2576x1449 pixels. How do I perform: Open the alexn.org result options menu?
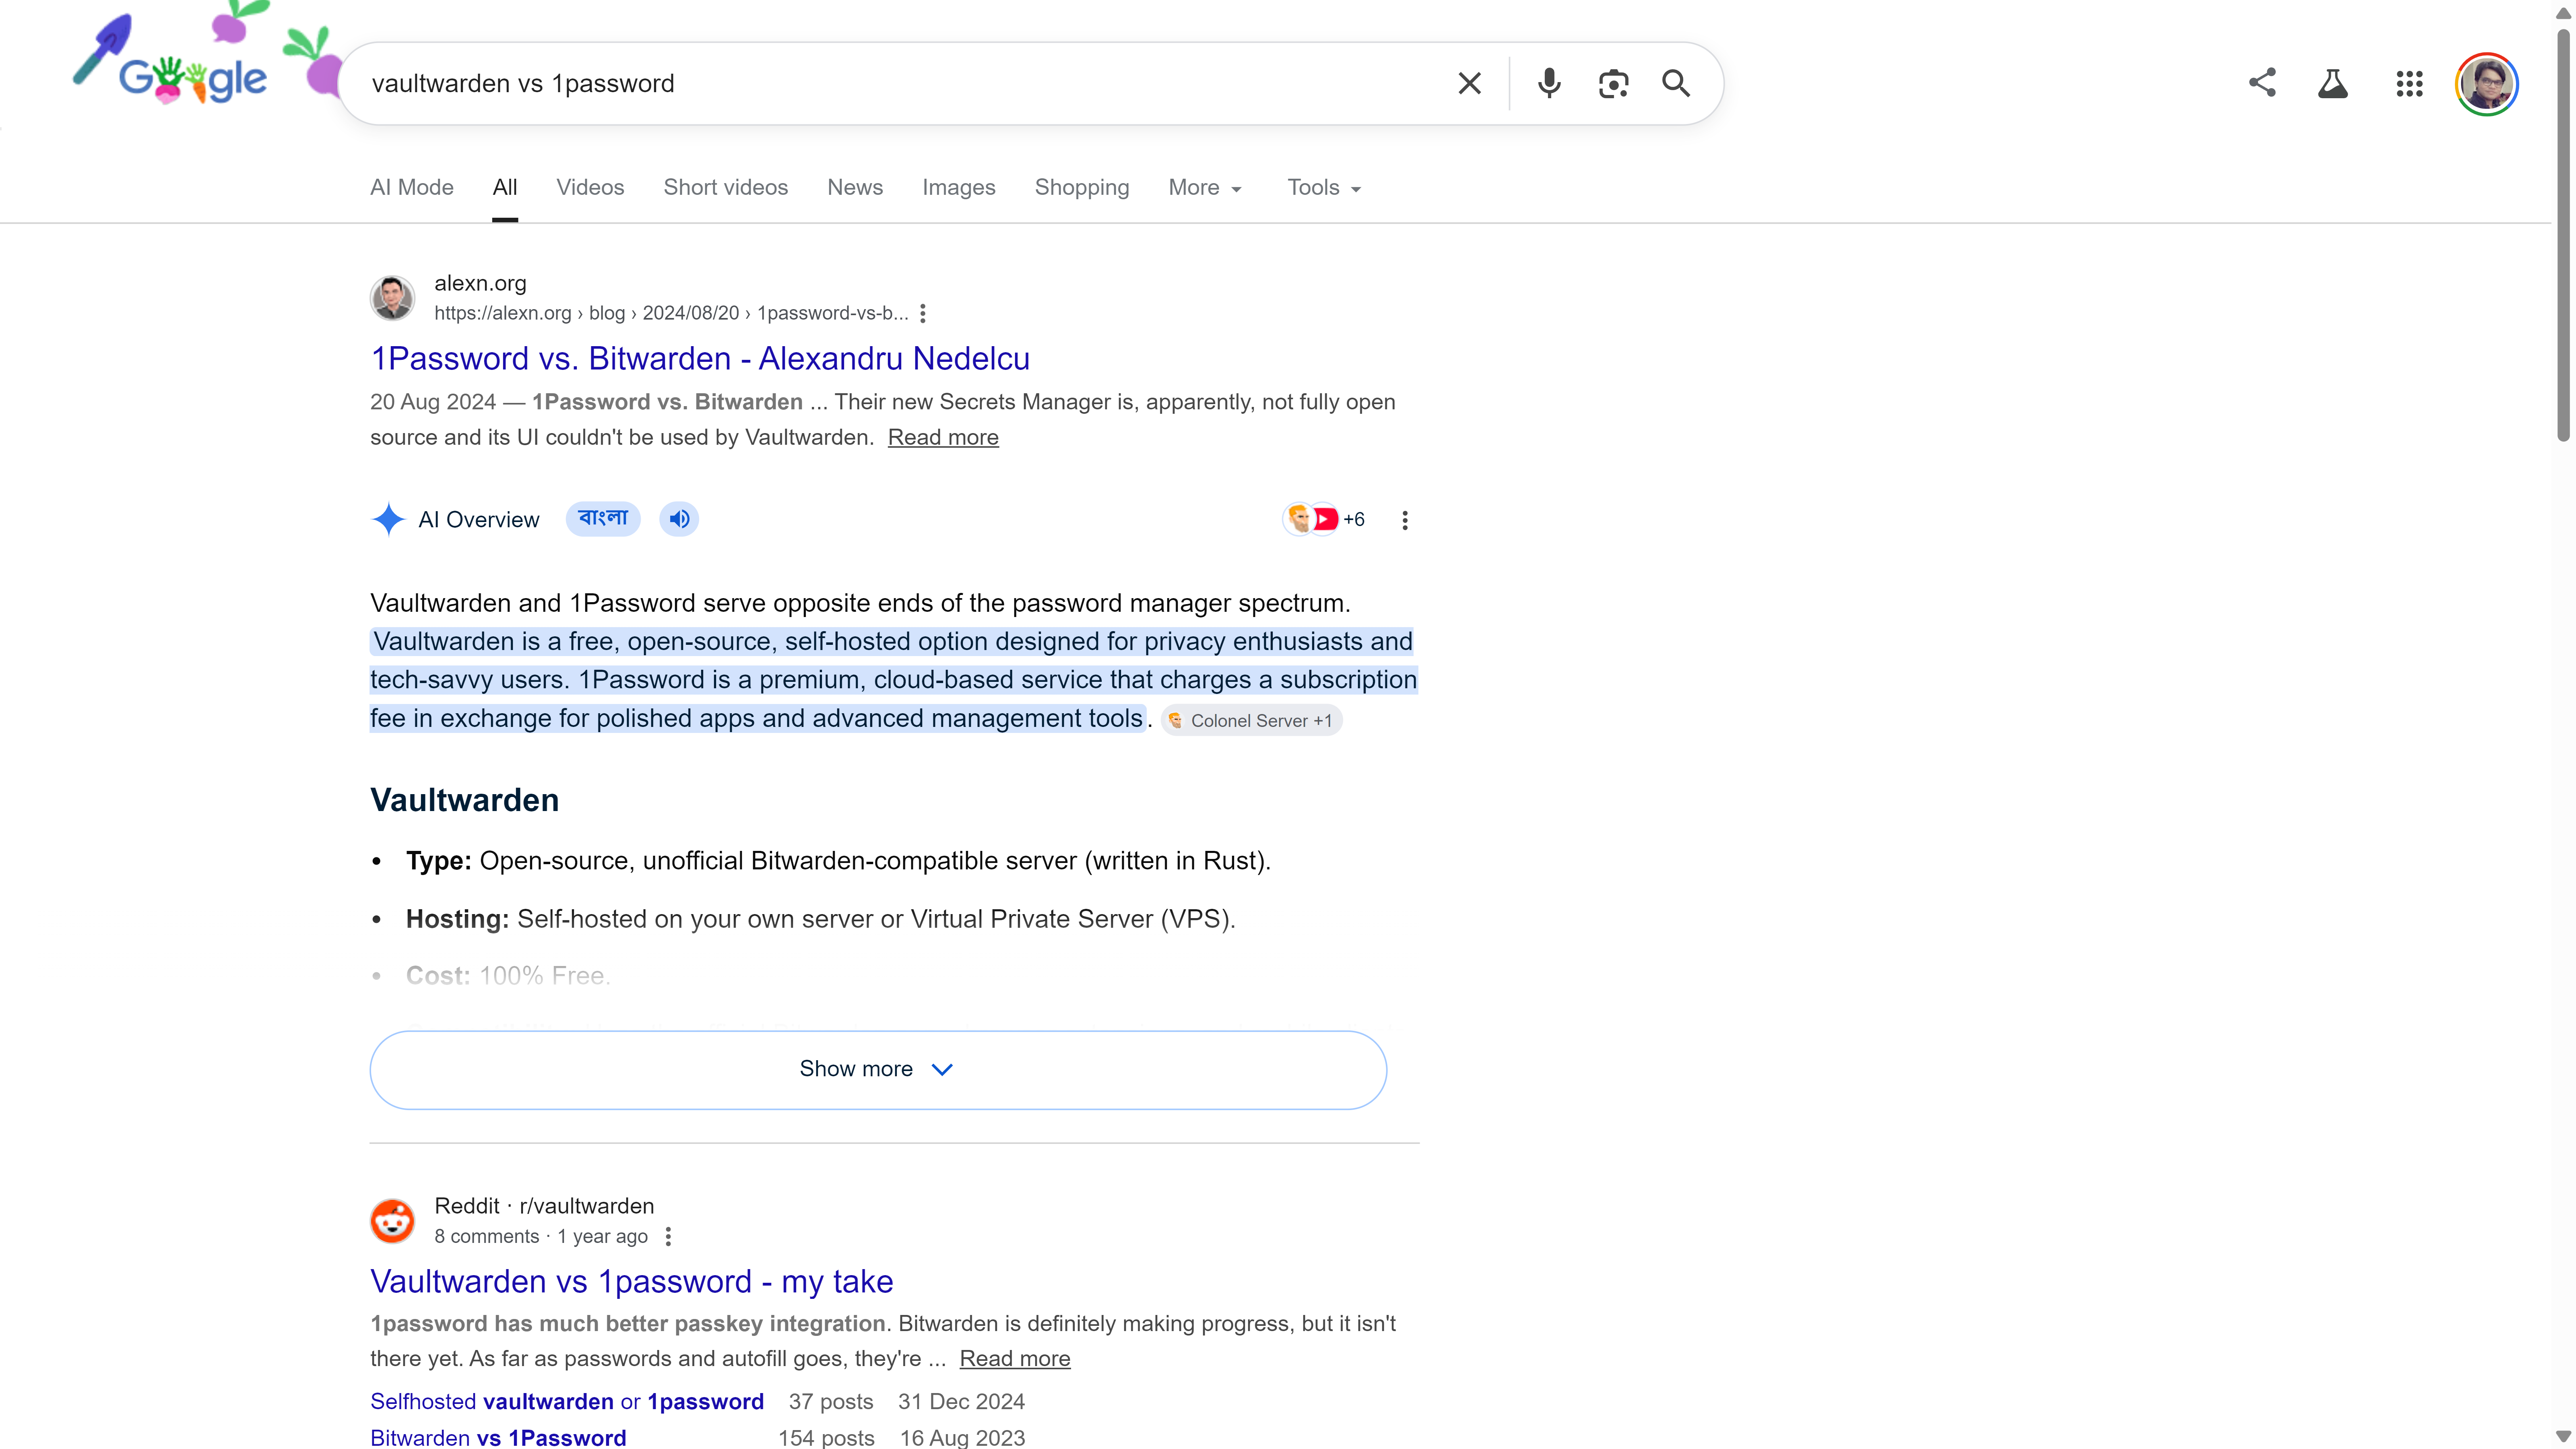(x=923, y=313)
